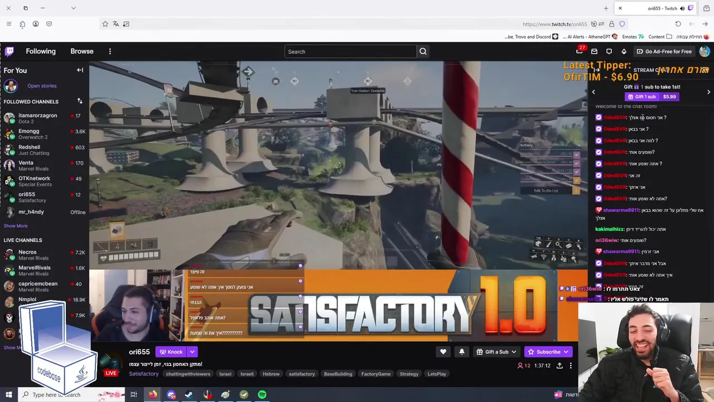Select the chattingwithviewers tag

point(188,374)
